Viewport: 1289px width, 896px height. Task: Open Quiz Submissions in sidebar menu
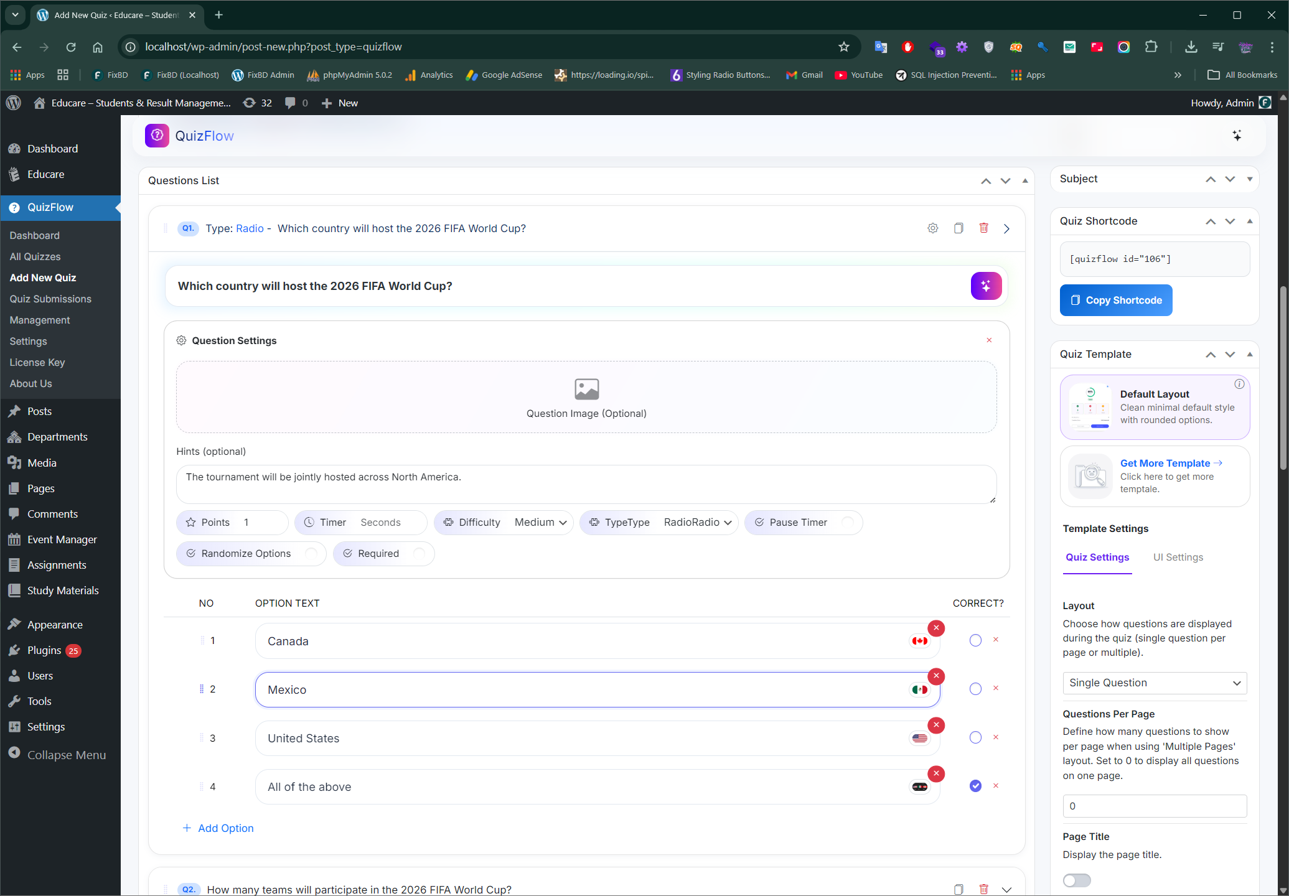tap(50, 299)
